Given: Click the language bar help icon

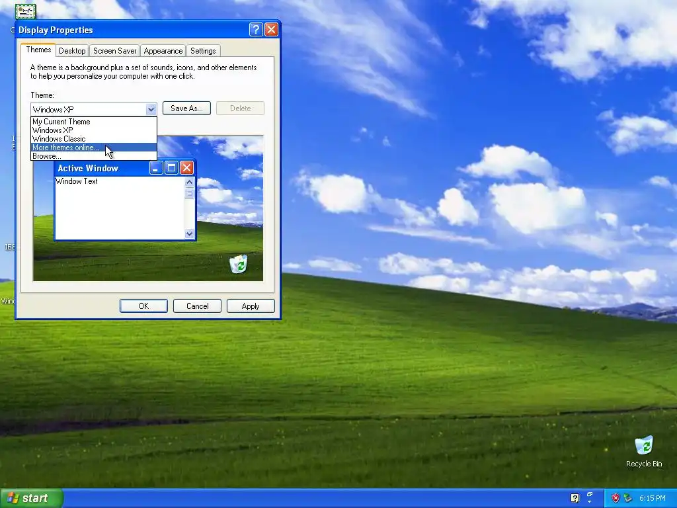Looking at the screenshot, I should 575,498.
